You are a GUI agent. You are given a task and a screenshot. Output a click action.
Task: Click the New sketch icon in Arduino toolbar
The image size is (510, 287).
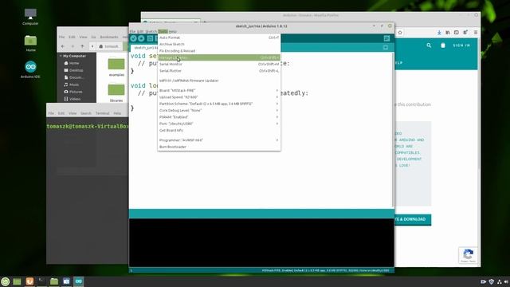coord(150,38)
